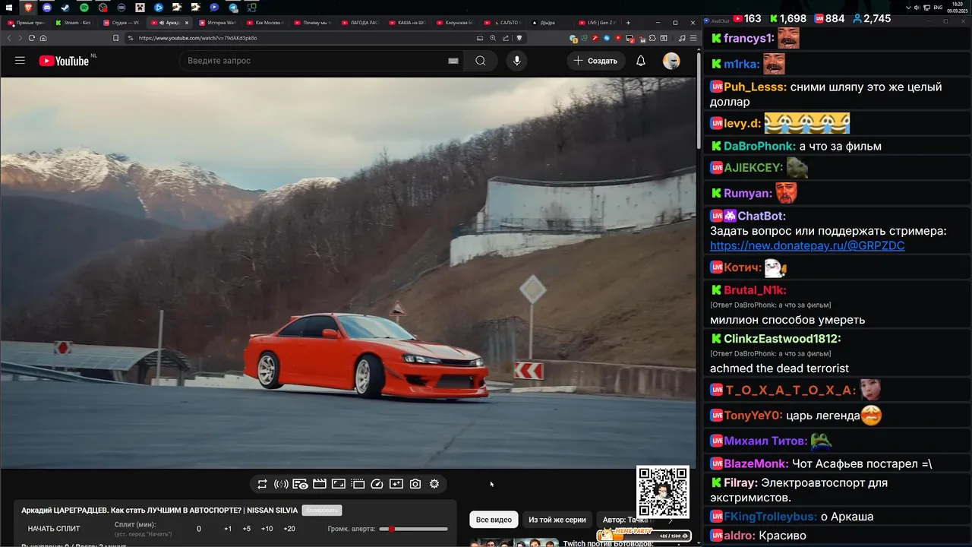The width and height of the screenshot is (972, 547).
Task: Add +10 minutes to split
Action: pyautogui.click(x=267, y=529)
